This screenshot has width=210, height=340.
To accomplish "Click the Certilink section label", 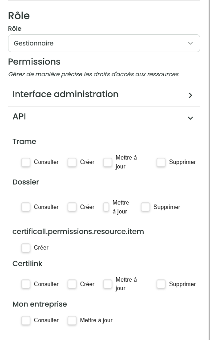I will 28,263.
